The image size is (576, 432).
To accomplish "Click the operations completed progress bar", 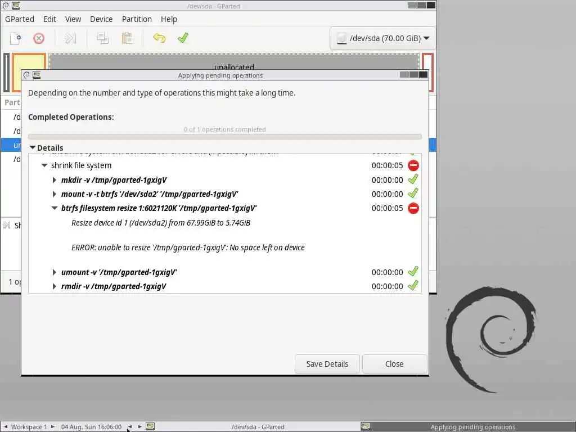I will pos(225,136).
